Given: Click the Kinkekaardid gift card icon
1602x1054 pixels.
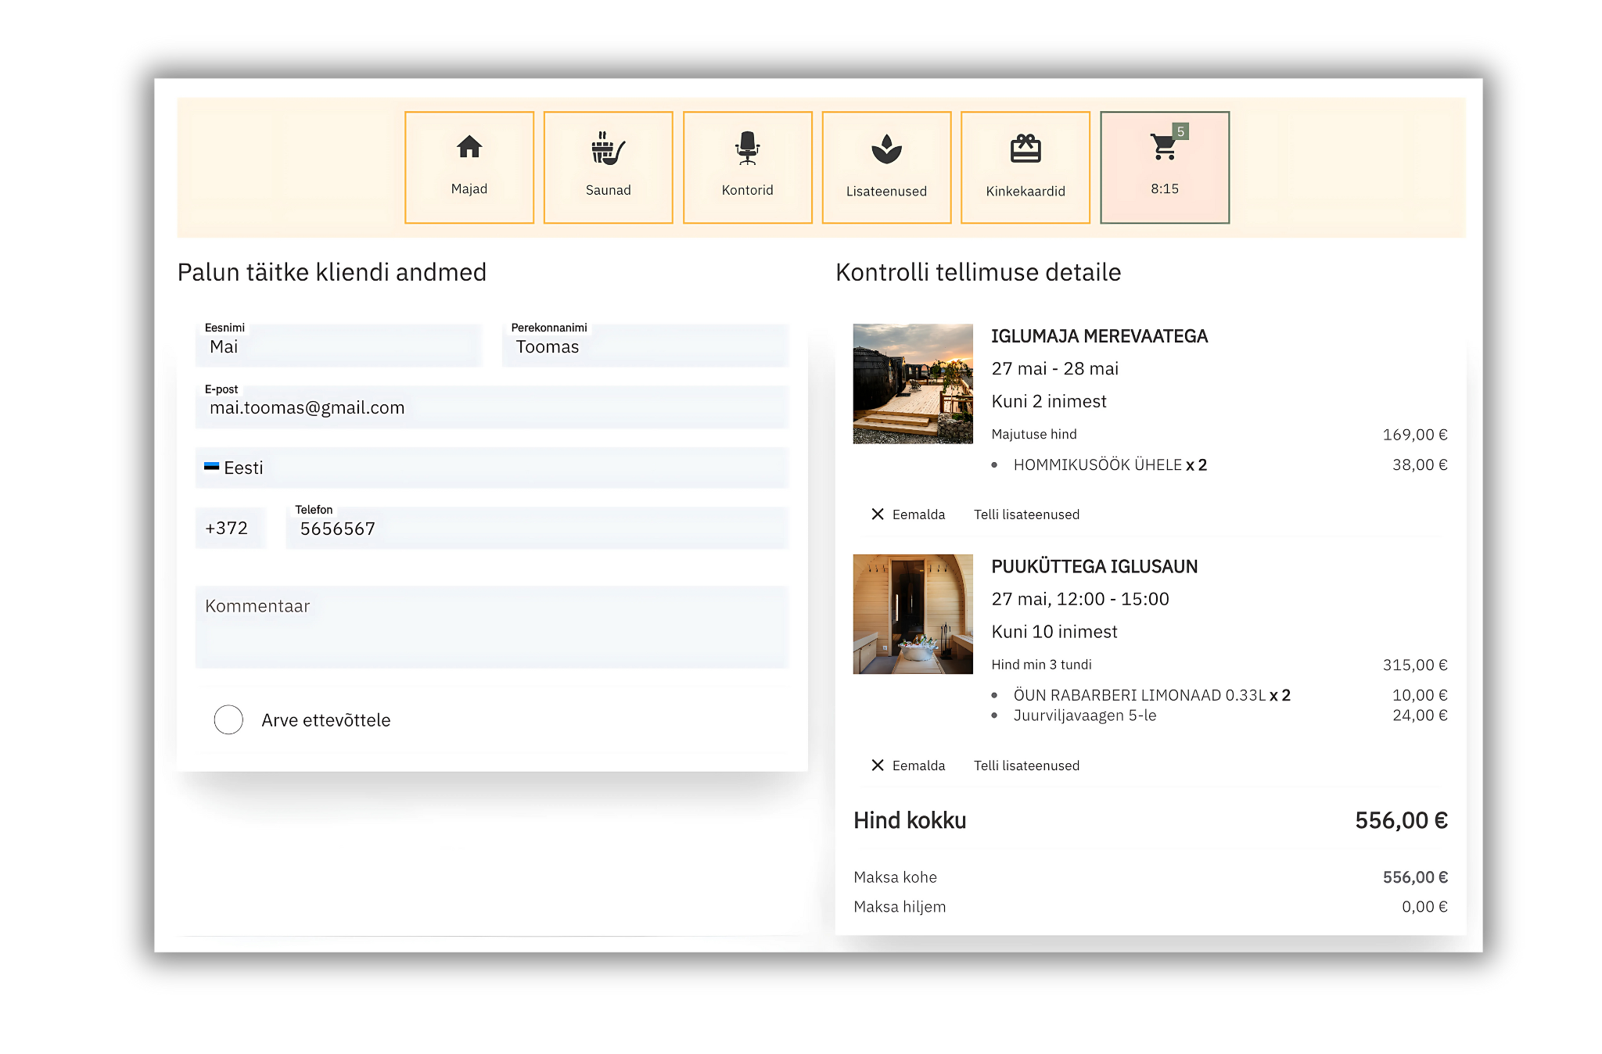Looking at the screenshot, I should (1025, 149).
